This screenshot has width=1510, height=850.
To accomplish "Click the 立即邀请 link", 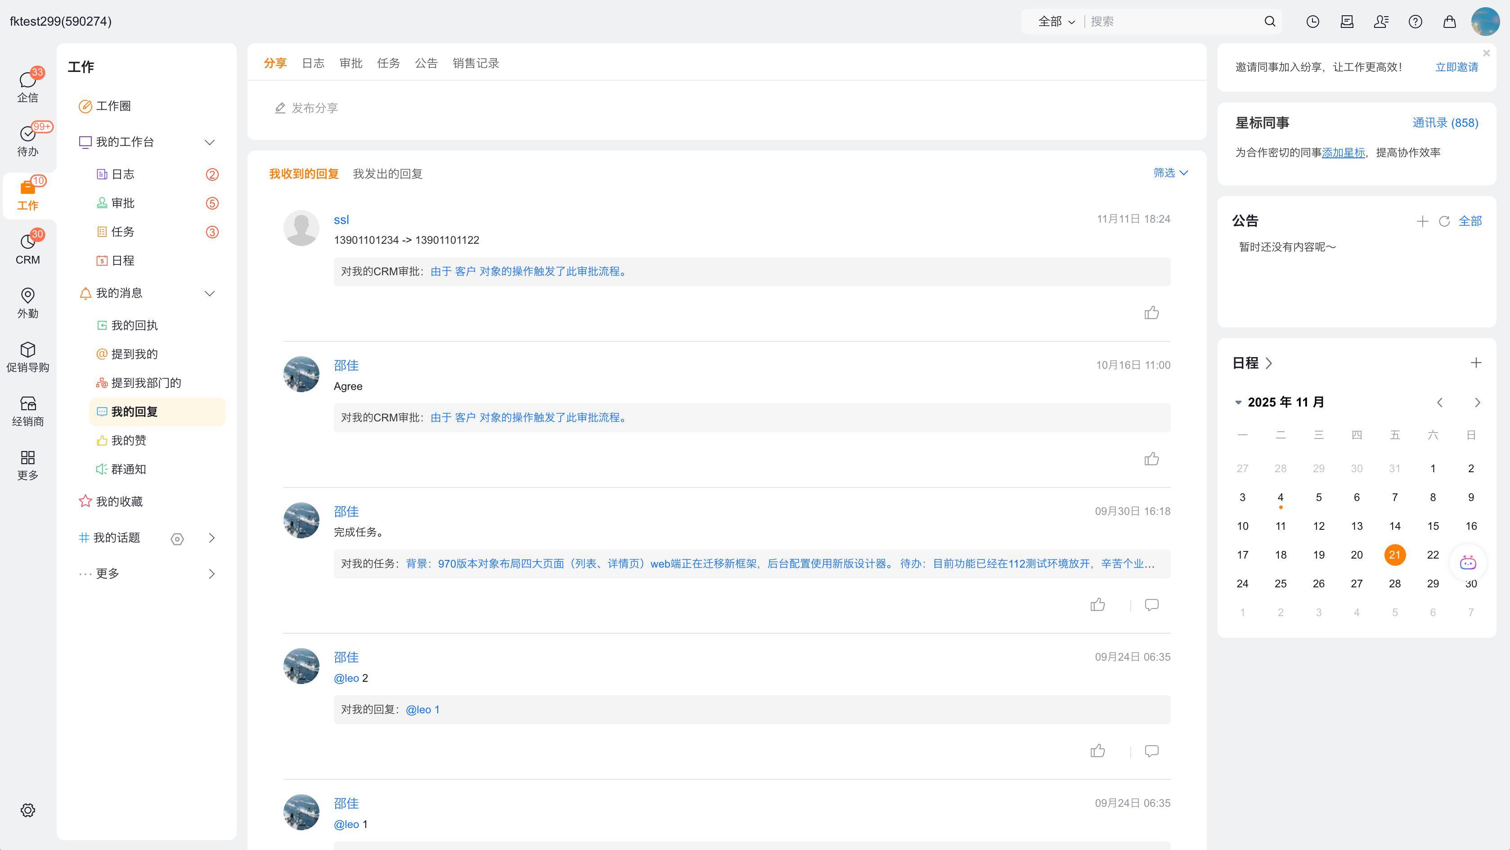I will point(1456,67).
